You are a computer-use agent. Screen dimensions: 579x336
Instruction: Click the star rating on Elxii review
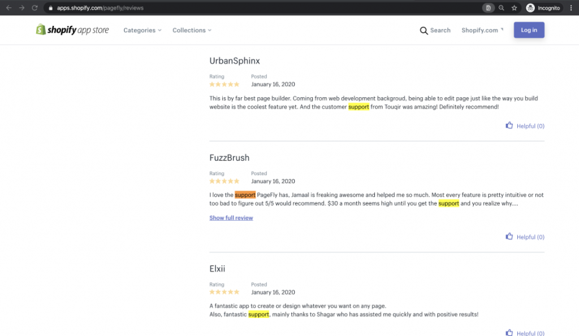tap(224, 292)
